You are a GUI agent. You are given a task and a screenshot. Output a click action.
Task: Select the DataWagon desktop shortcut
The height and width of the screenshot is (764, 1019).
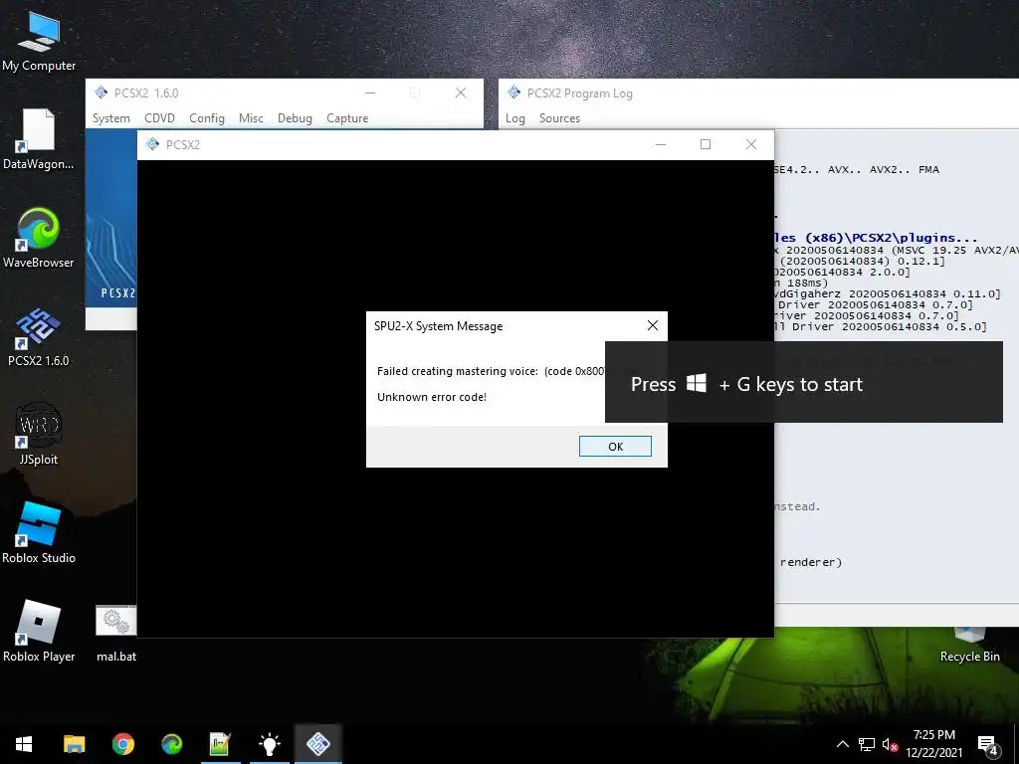point(39,139)
